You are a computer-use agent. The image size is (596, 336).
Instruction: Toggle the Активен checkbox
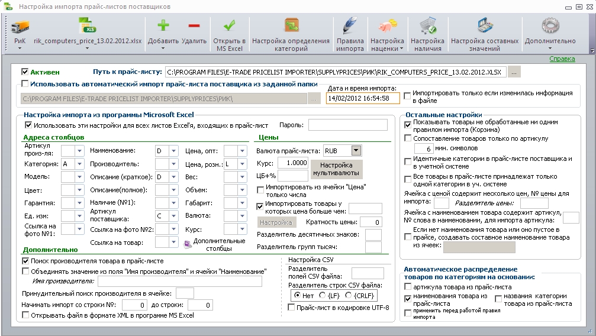pos(25,72)
